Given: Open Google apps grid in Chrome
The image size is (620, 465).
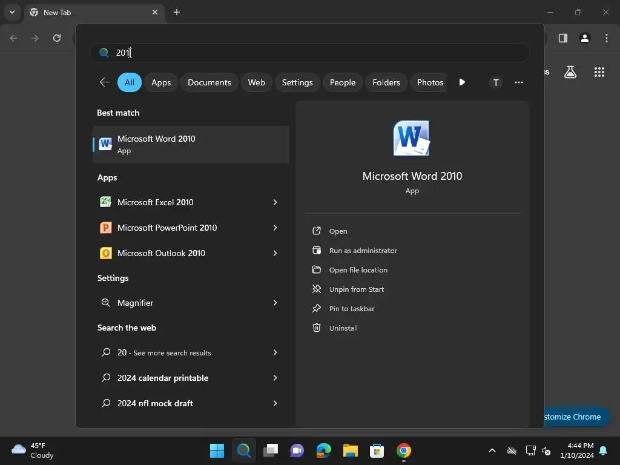Looking at the screenshot, I should 599,72.
